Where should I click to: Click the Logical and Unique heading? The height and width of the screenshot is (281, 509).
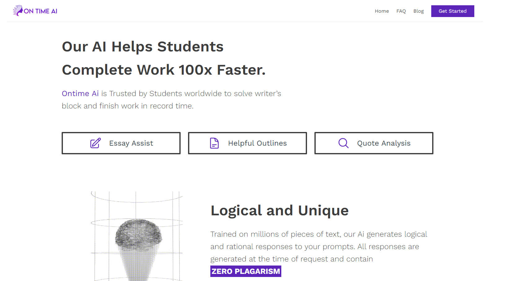tap(279, 210)
